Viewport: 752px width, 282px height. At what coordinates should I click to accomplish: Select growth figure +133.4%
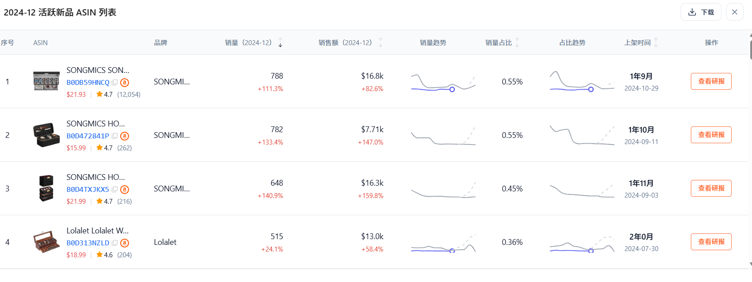(270, 142)
